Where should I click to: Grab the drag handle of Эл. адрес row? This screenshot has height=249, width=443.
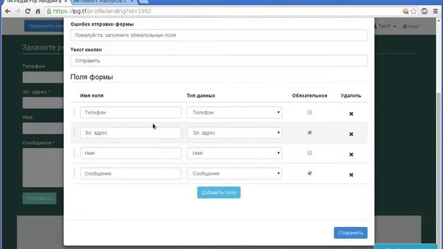point(74,133)
